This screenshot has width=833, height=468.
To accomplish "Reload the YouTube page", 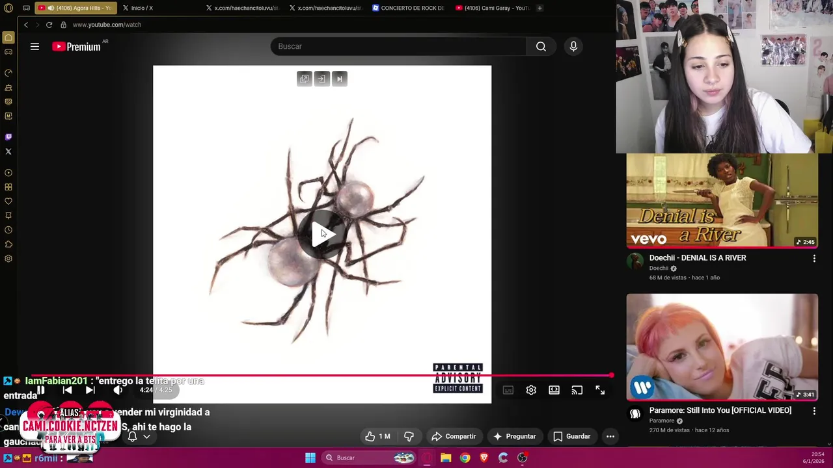I will (49, 25).
